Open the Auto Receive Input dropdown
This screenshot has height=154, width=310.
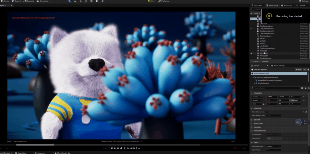[274, 146]
